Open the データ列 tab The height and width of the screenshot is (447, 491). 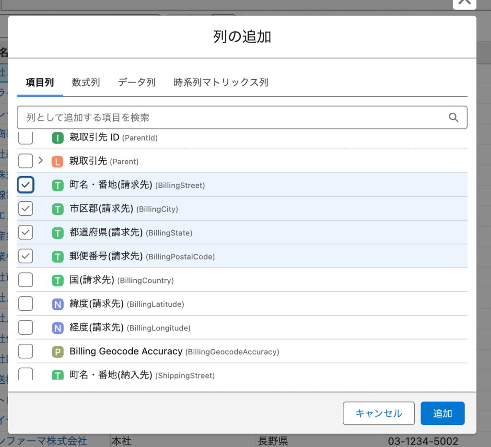point(137,82)
